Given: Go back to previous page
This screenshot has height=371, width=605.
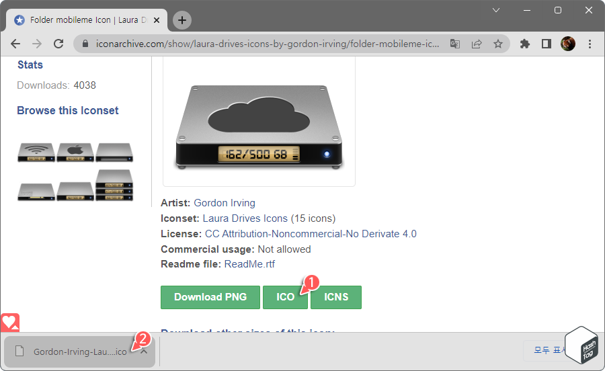Looking at the screenshot, I should (x=15, y=44).
